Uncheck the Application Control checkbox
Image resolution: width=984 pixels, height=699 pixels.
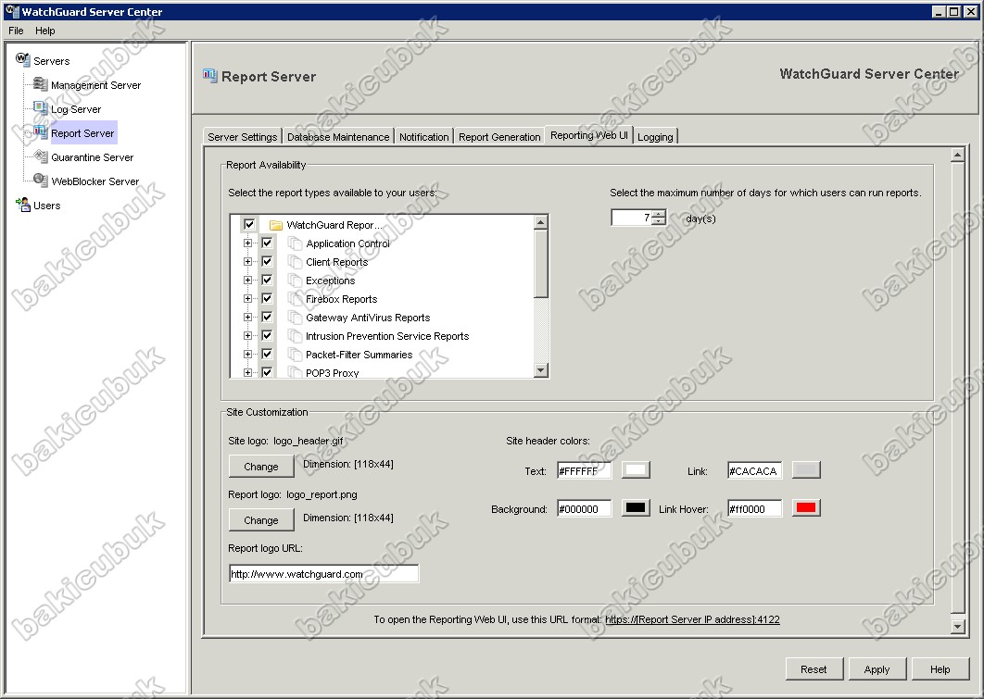[x=267, y=243]
